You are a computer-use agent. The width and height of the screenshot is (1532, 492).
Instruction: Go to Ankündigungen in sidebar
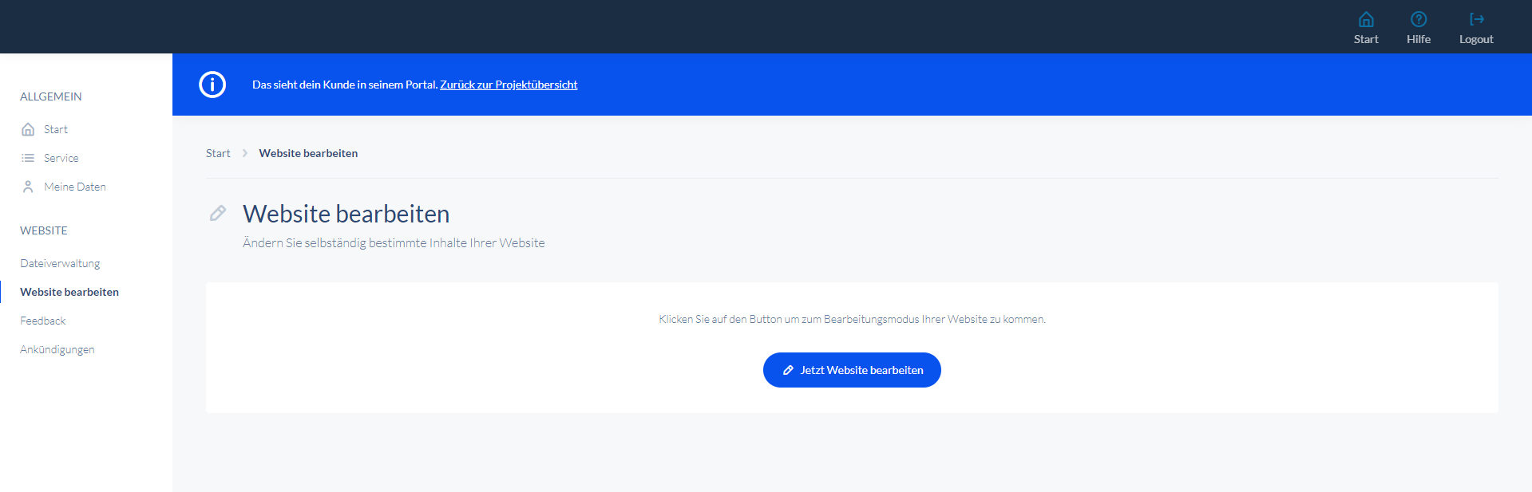[x=57, y=349]
